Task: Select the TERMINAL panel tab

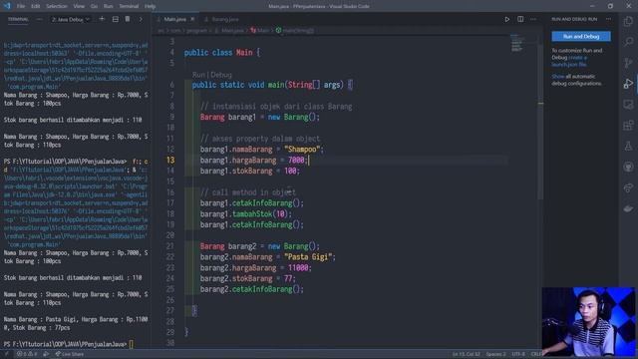Action: coord(18,19)
